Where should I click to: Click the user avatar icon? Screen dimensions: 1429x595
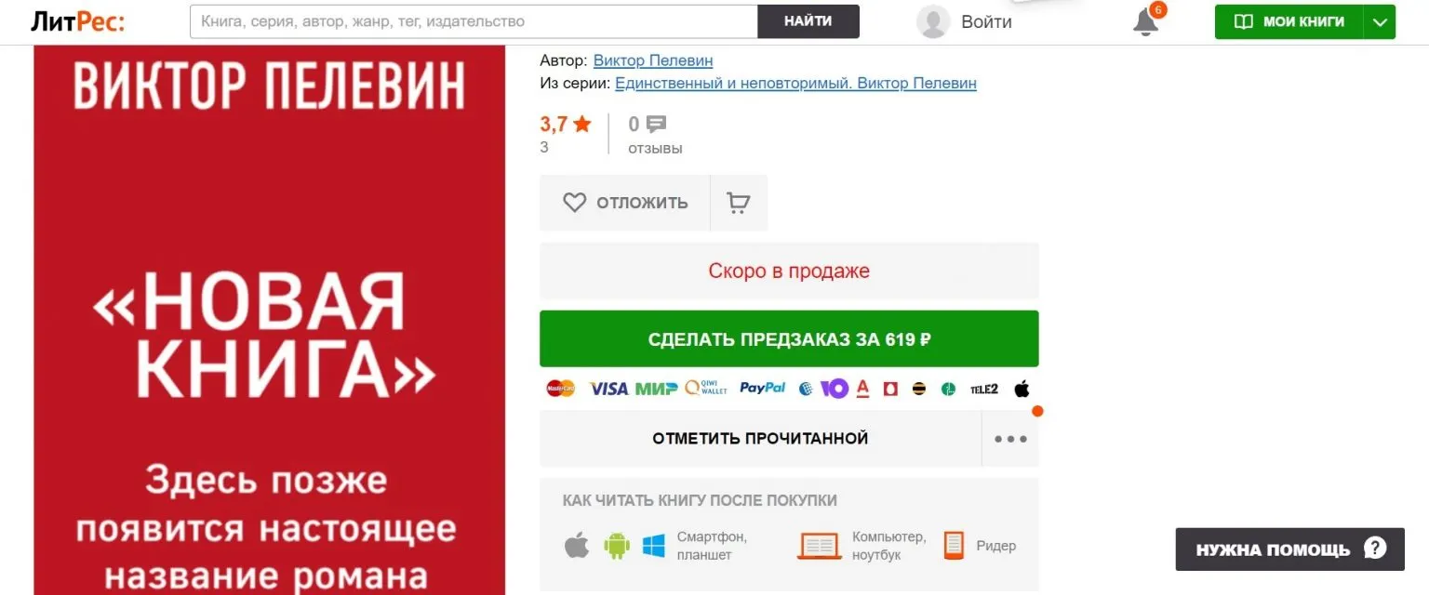tap(933, 21)
